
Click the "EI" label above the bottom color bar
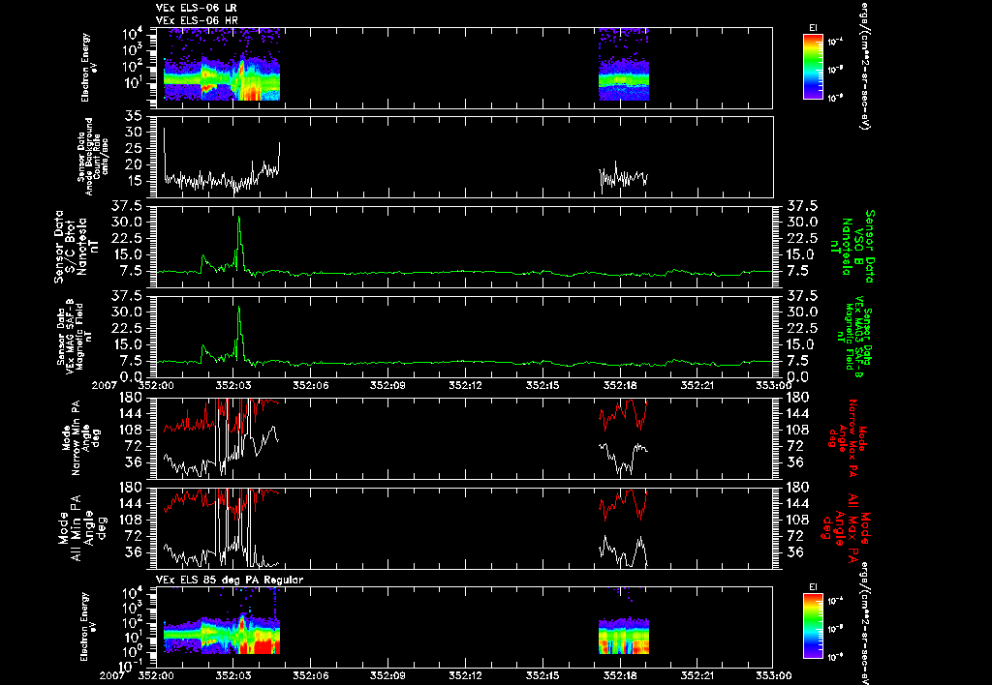point(813,586)
